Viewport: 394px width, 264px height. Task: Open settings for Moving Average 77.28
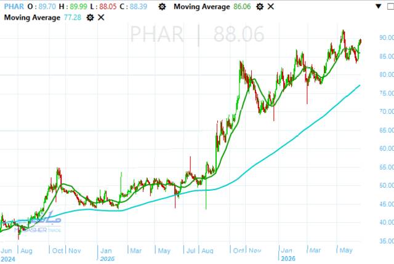pos(90,18)
